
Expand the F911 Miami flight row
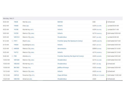point(12,41)
